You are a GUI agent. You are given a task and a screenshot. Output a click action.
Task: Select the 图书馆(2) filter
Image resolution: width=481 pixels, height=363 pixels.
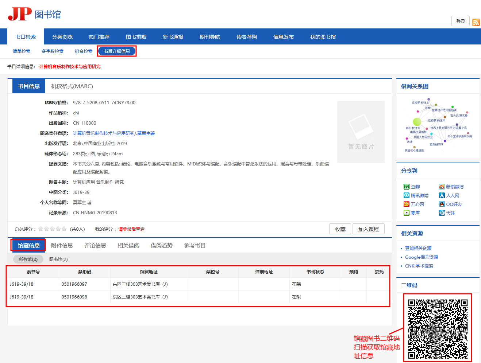(x=58, y=259)
